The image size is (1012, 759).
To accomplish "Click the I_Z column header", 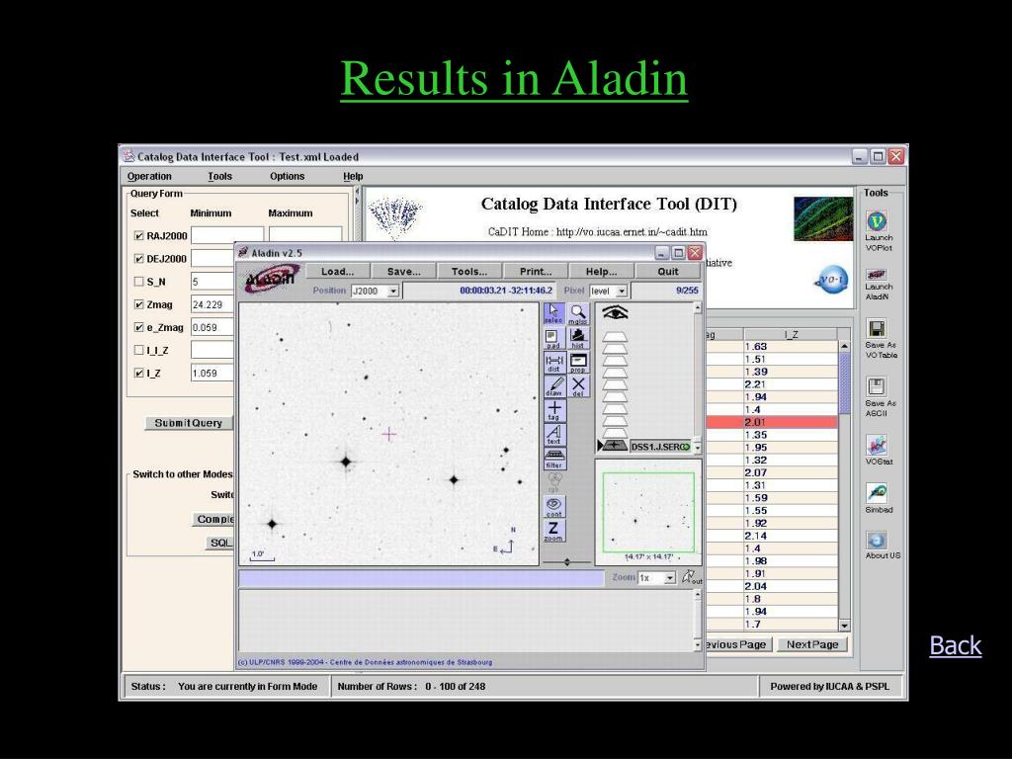I will click(x=791, y=334).
